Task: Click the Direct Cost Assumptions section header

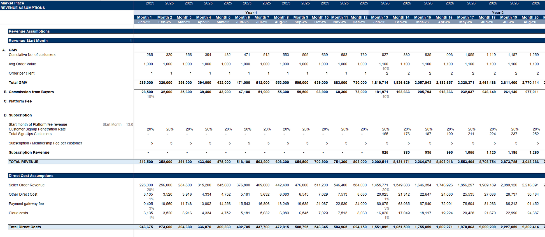Action: pos(31,176)
